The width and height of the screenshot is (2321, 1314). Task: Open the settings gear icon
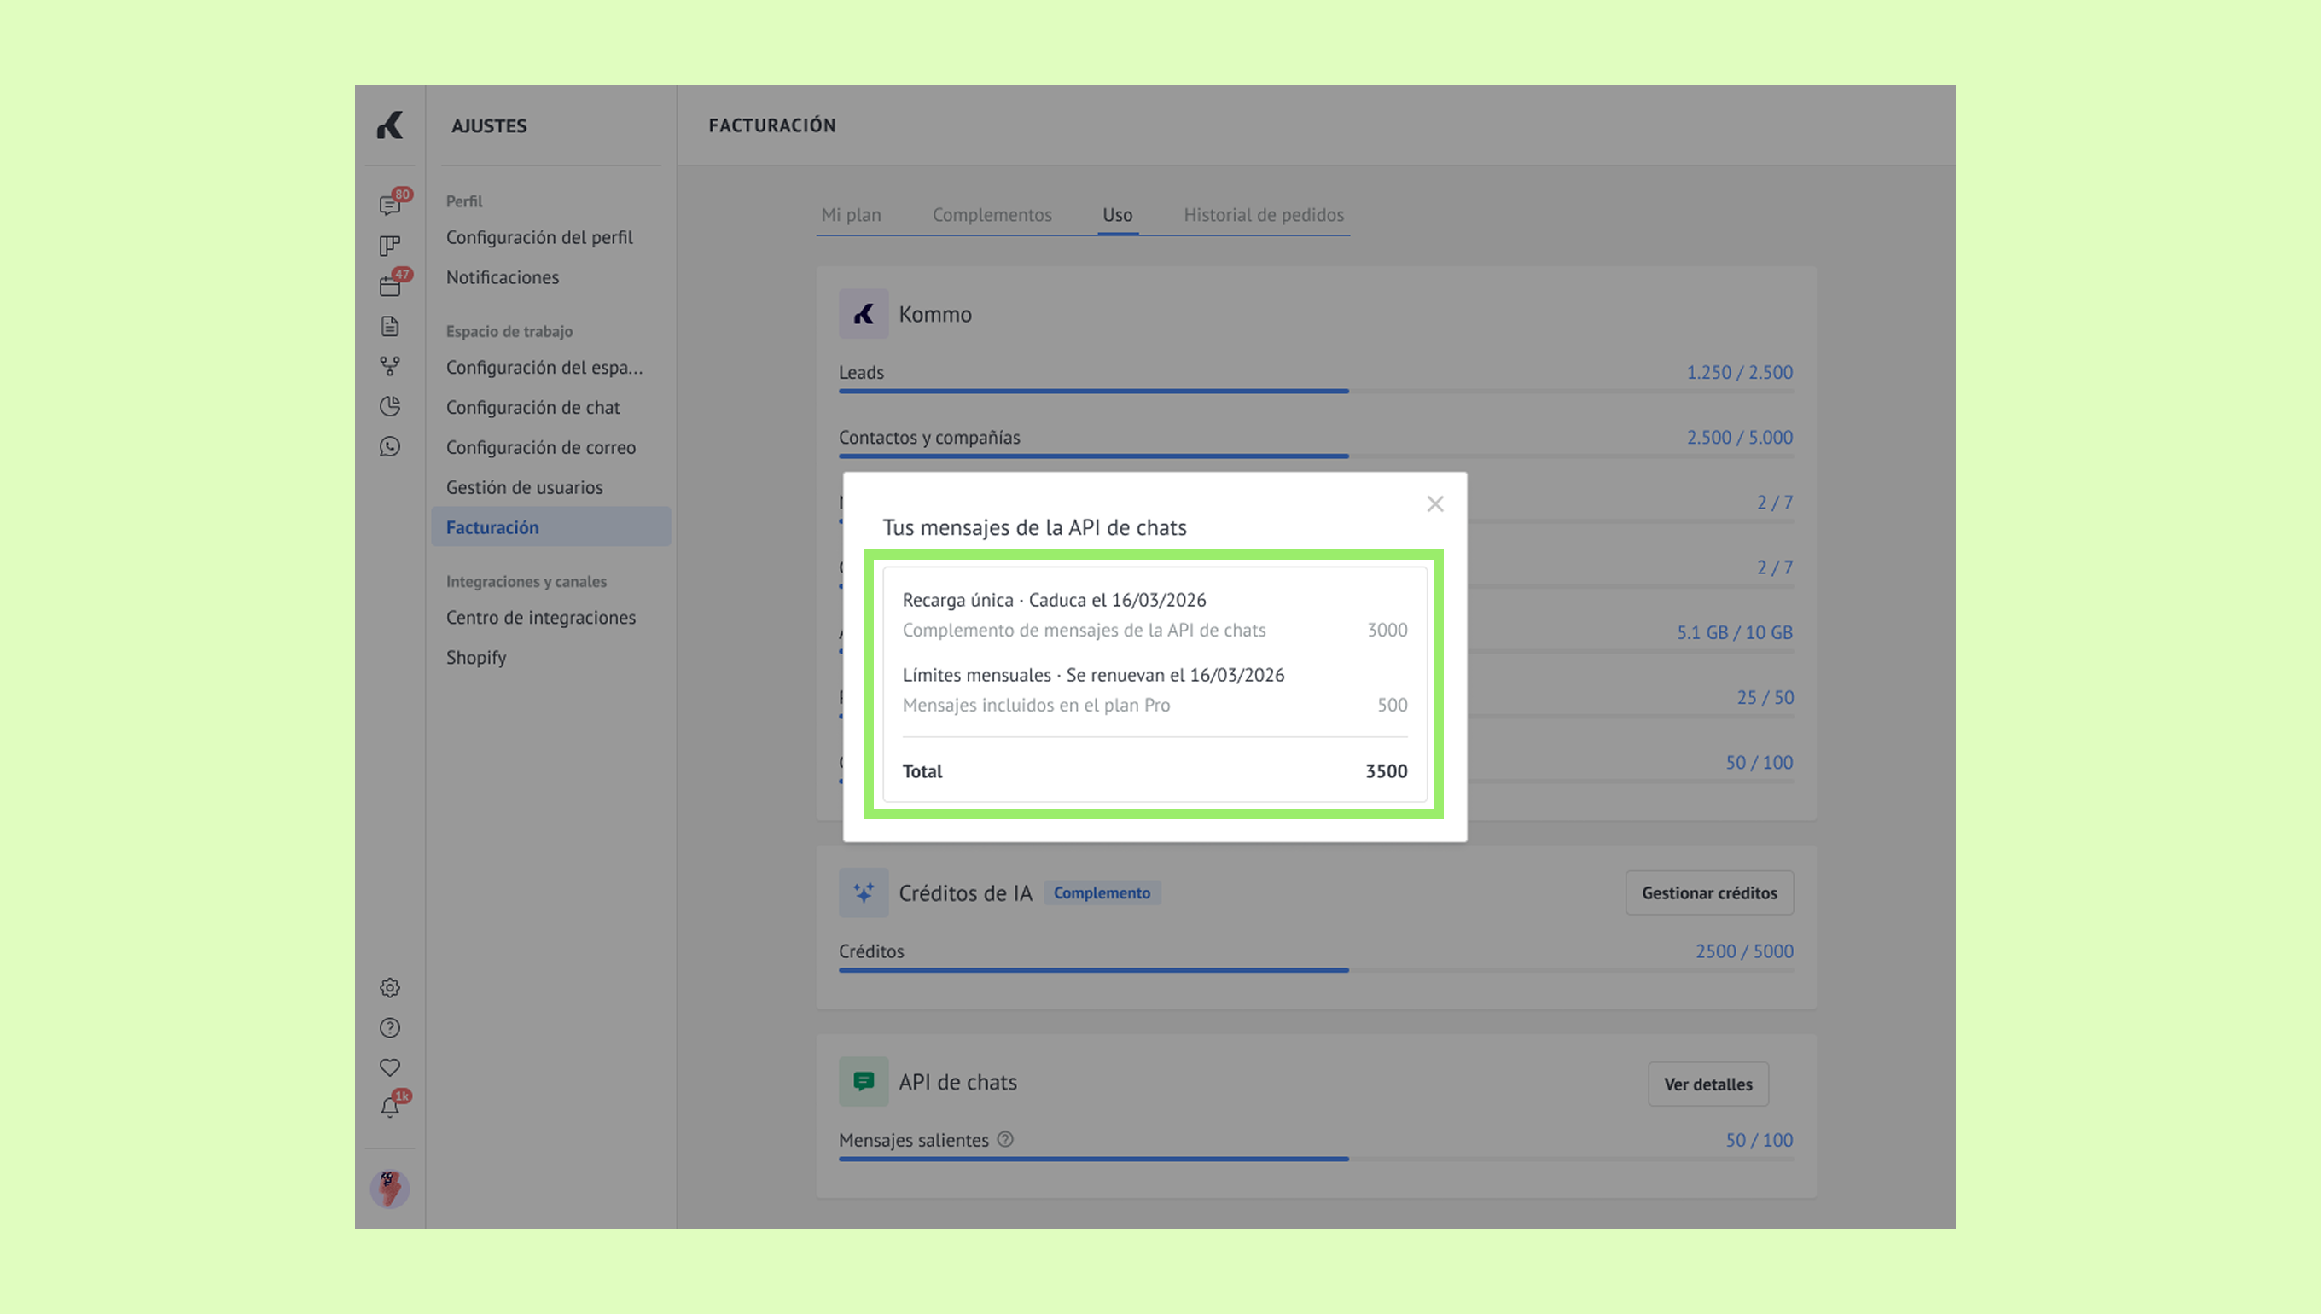click(390, 988)
